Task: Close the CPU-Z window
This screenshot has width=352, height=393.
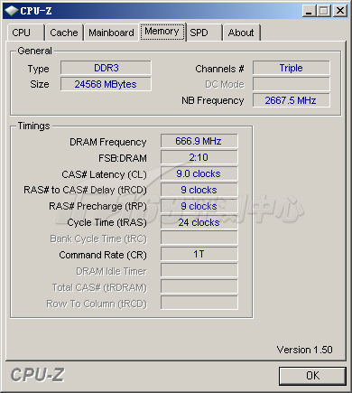Action: tap(340, 11)
